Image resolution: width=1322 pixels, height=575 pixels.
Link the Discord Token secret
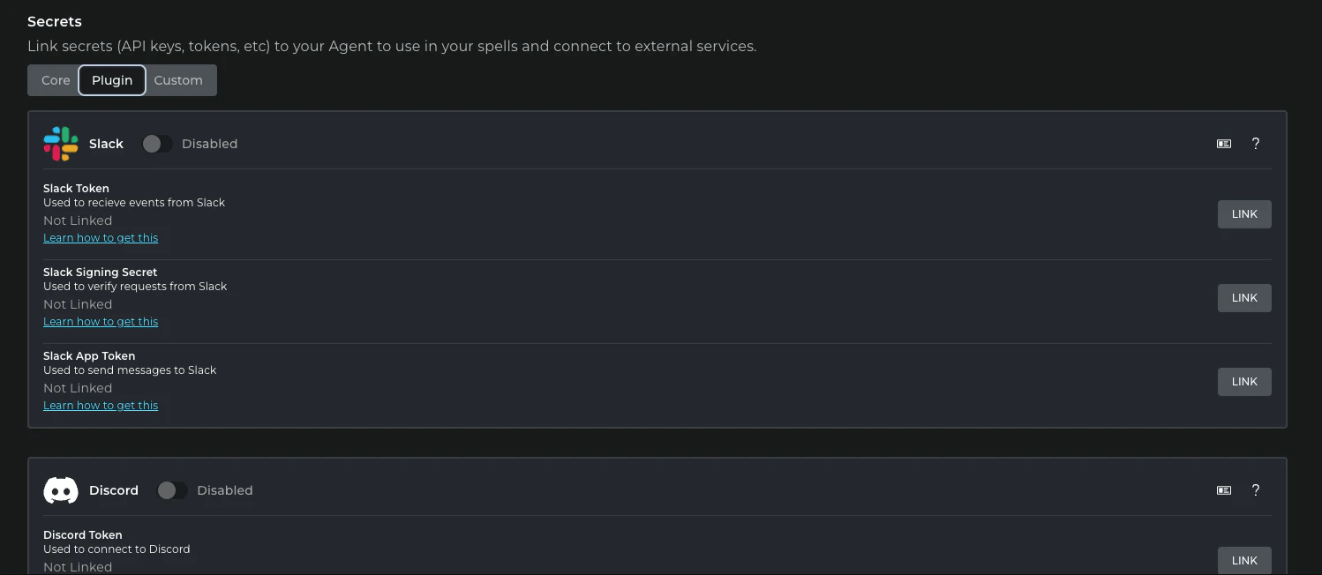click(x=1244, y=560)
